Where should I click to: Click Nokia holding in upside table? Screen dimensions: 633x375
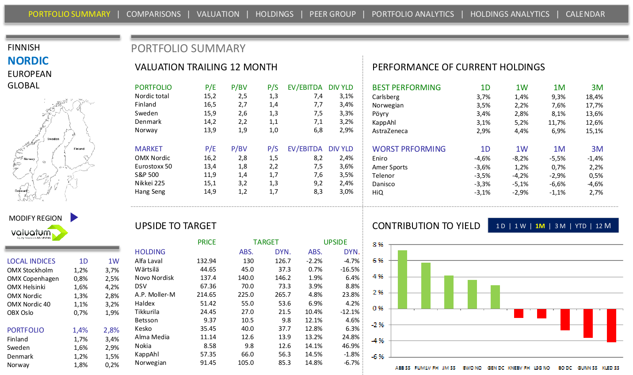point(143,346)
